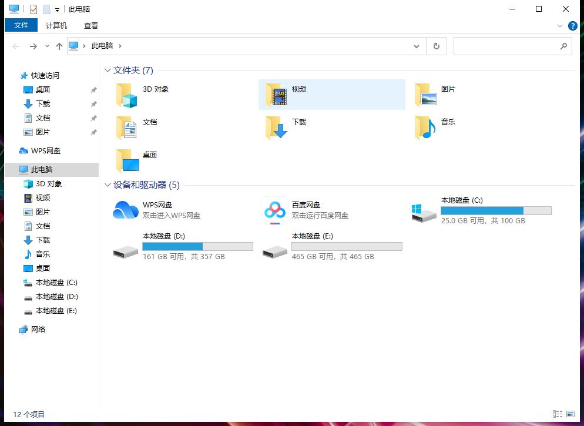The width and height of the screenshot is (584, 426).
Task: Open 网络 in the navigation pane
Action: (x=32, y=330)
